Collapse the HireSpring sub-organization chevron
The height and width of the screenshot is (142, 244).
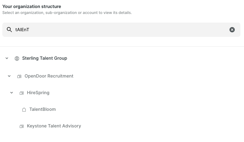coord(12,93)
